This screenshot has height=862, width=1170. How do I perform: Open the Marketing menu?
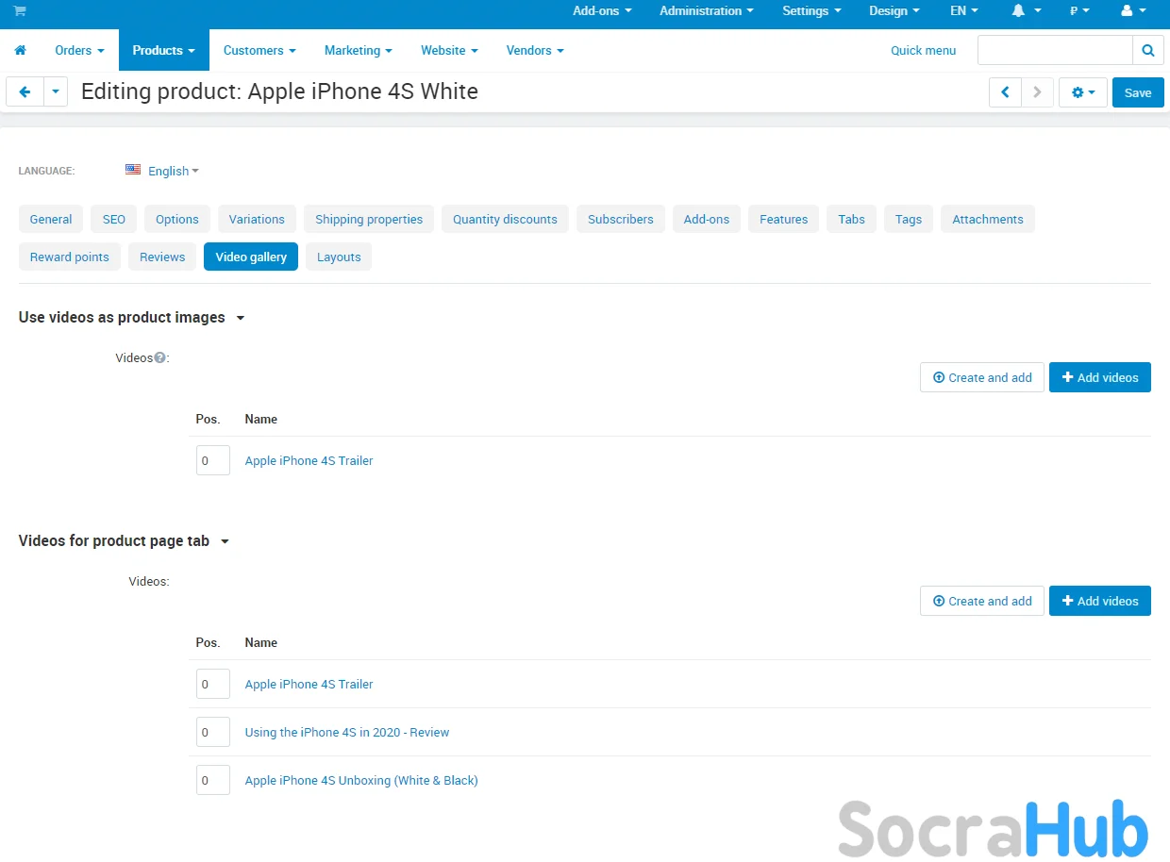(358, 51)
